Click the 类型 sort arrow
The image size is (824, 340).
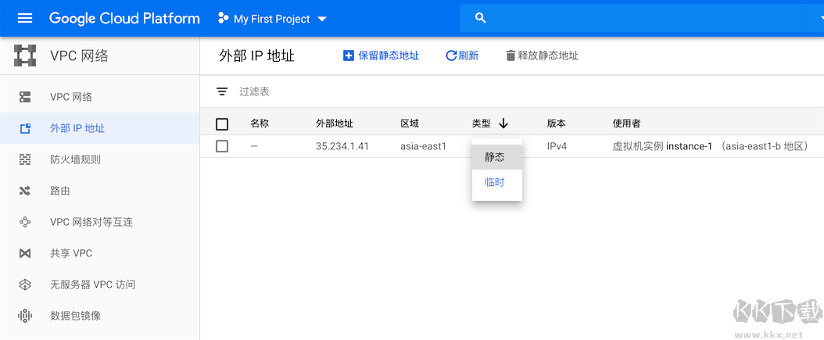point(503,124)
